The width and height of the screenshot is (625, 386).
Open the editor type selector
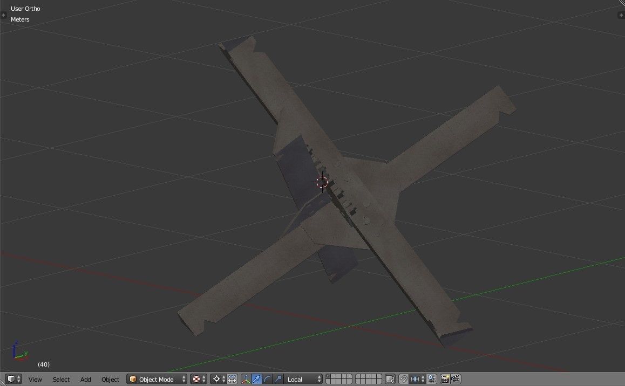(13, 379)
